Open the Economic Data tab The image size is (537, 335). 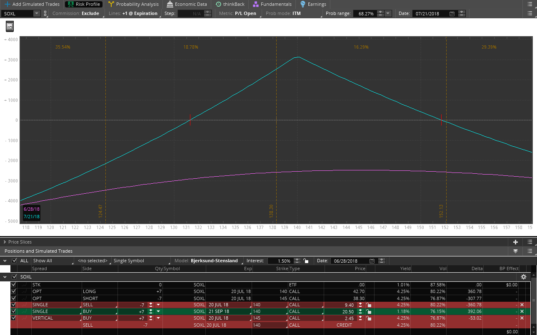click(x=187, y=4)
